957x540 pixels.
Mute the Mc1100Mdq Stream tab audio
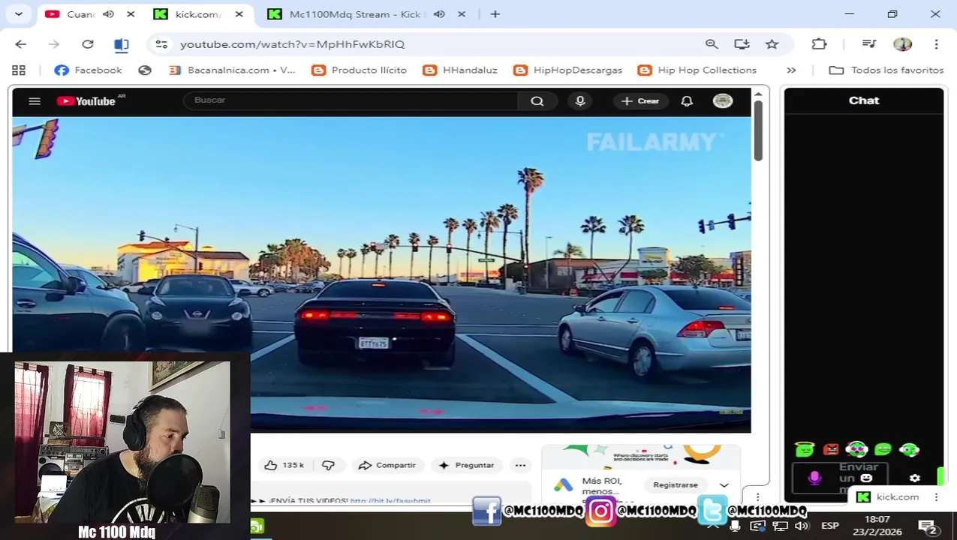(439, 14)
